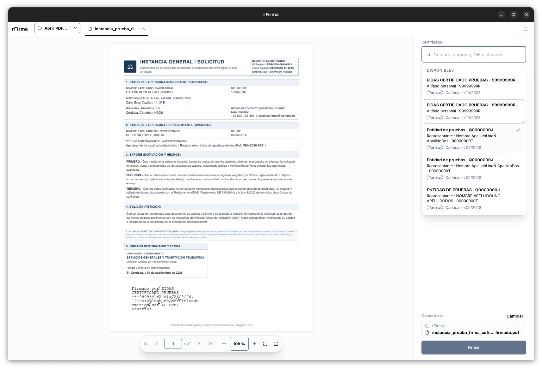This screenshot has height=369, width=542.
Task: Select highlighted EIDAS CERTIFICADO PRUEBAS entry
Action: click(474, 111)
